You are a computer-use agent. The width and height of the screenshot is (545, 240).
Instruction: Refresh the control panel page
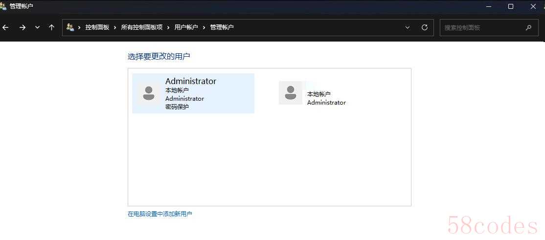click(x=424, y=27)
